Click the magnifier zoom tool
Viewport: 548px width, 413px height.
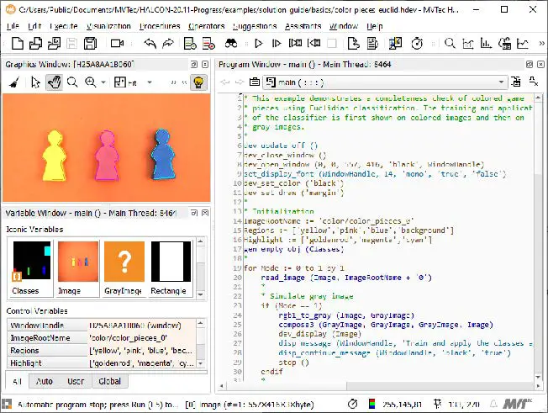(73, 82)
